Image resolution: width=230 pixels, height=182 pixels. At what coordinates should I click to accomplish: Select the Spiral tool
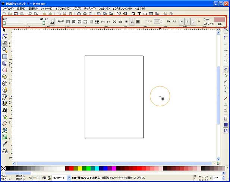click(x=5, y=84)
